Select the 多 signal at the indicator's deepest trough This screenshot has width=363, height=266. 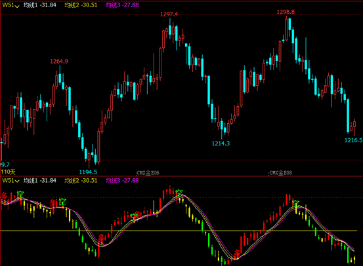point(236,254)
